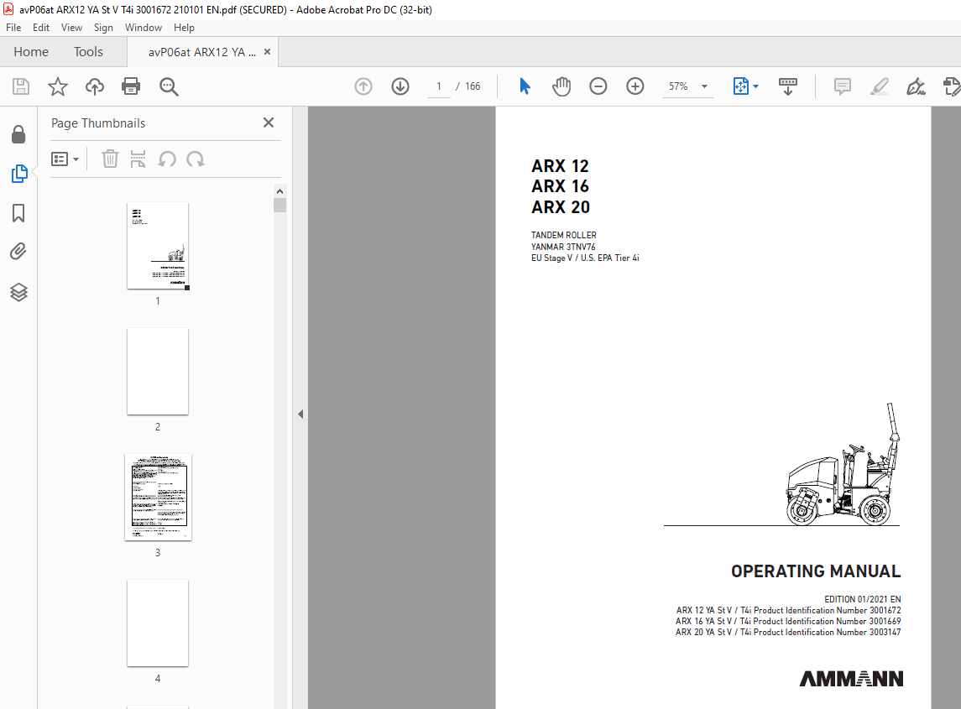Switch to the Tools tab
The height and width of the screenshot is (709, 961).
pyautogui.click(x=88, y=52)
